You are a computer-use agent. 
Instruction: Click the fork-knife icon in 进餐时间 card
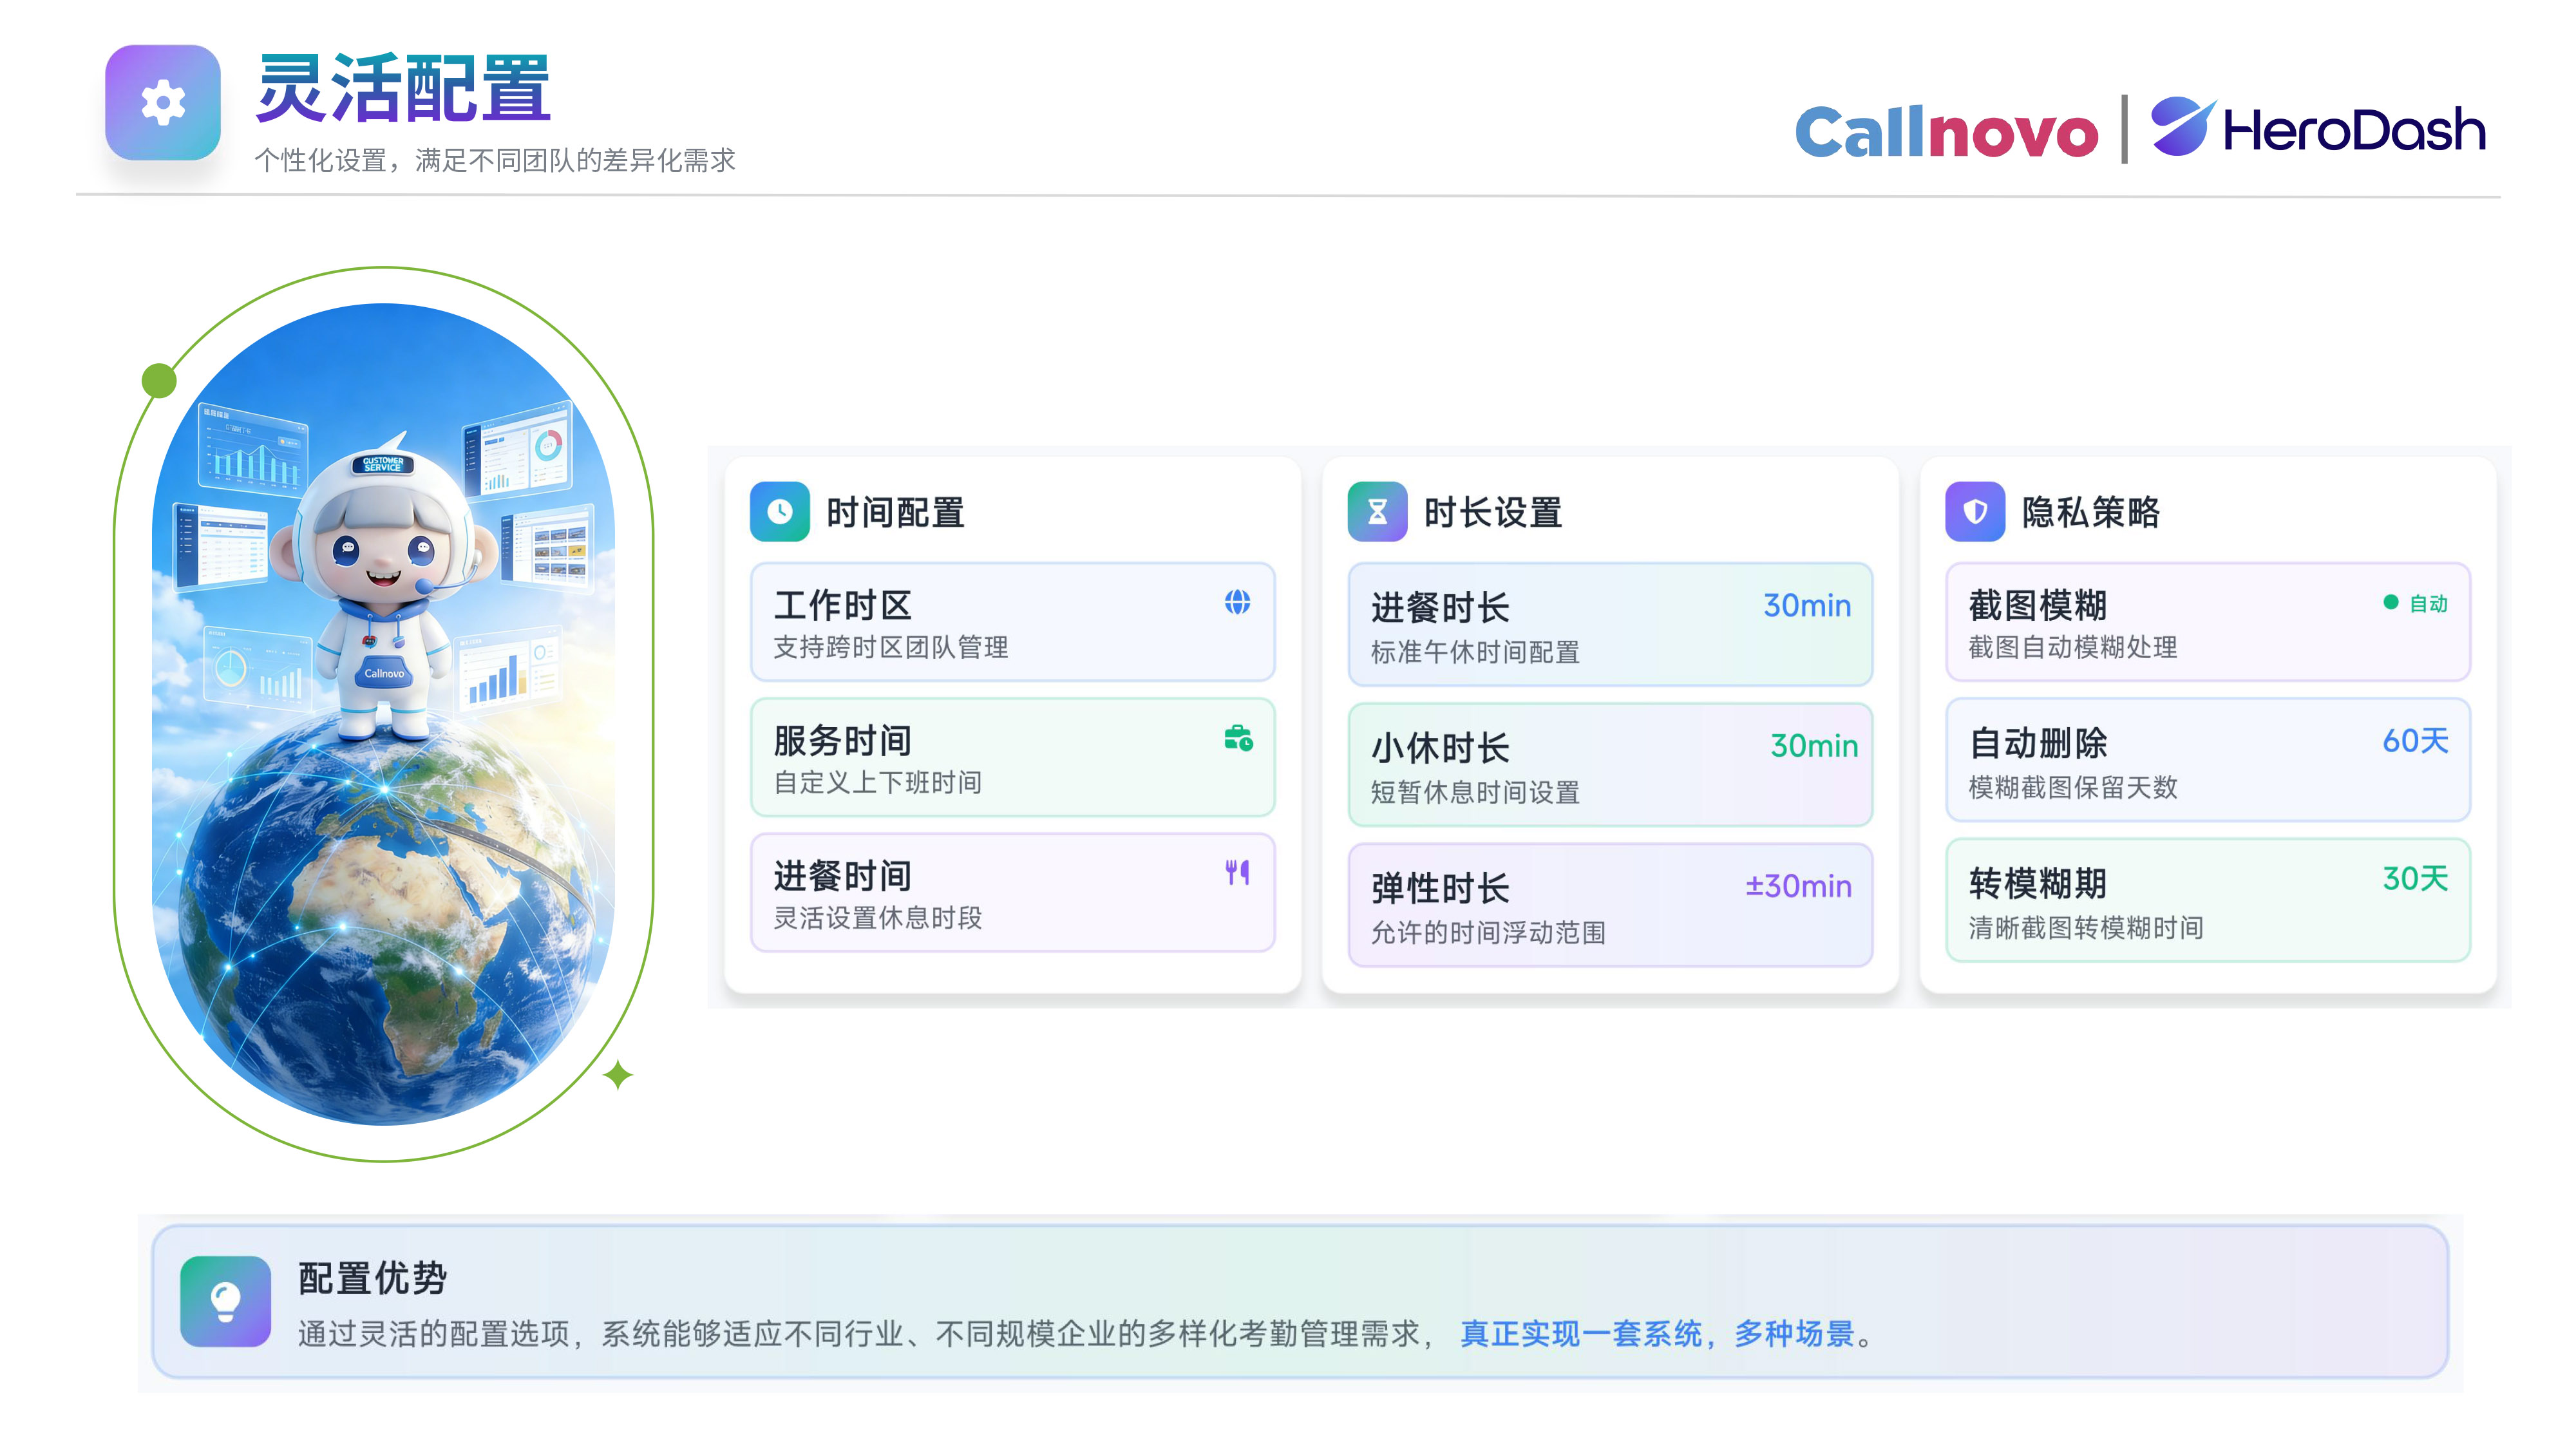(x=1237, y=872)
